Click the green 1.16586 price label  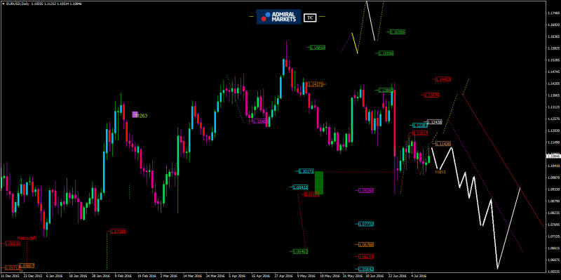tap(398, 32)
